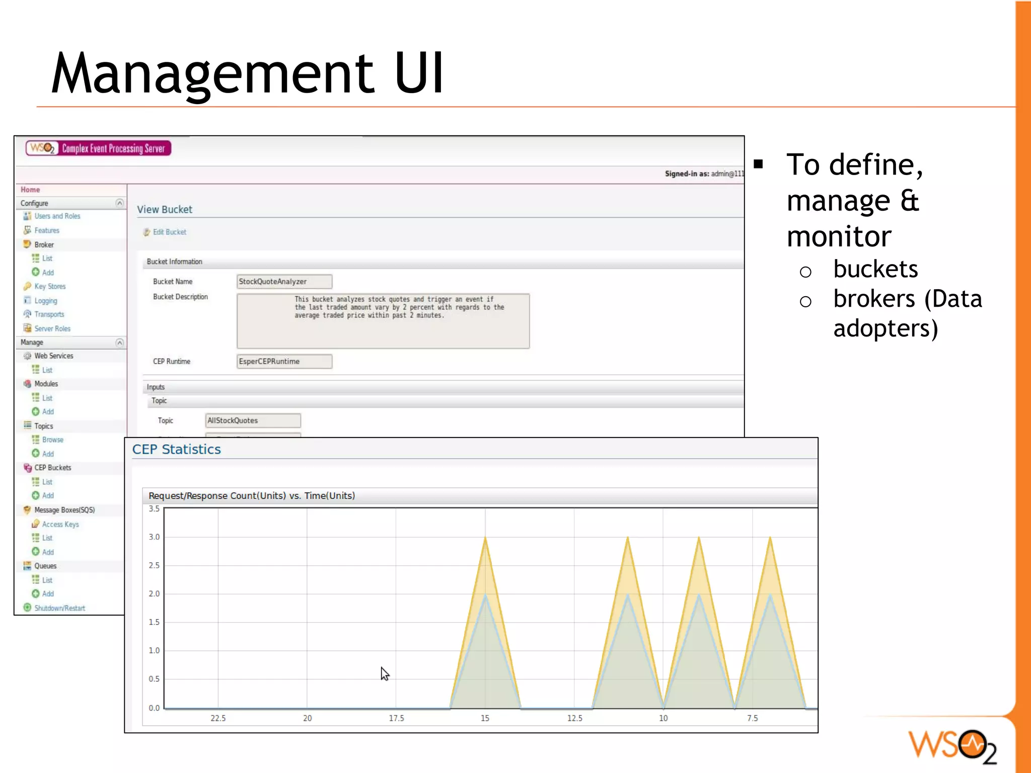
Task: Collapse the Manage section chevron
Action: point(119,342)
